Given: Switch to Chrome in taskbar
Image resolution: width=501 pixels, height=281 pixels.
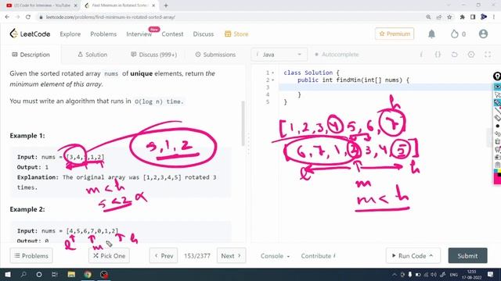Looking at the screenshot, I should click(x=88, y=274).
